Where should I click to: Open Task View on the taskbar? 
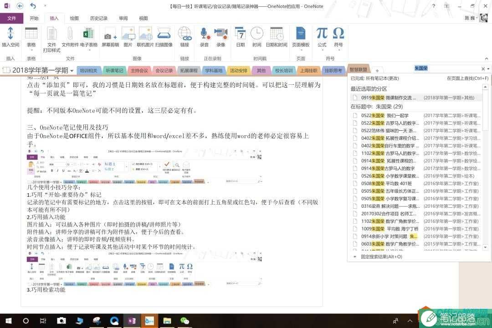pyautogui.click(x=43, y=320)
